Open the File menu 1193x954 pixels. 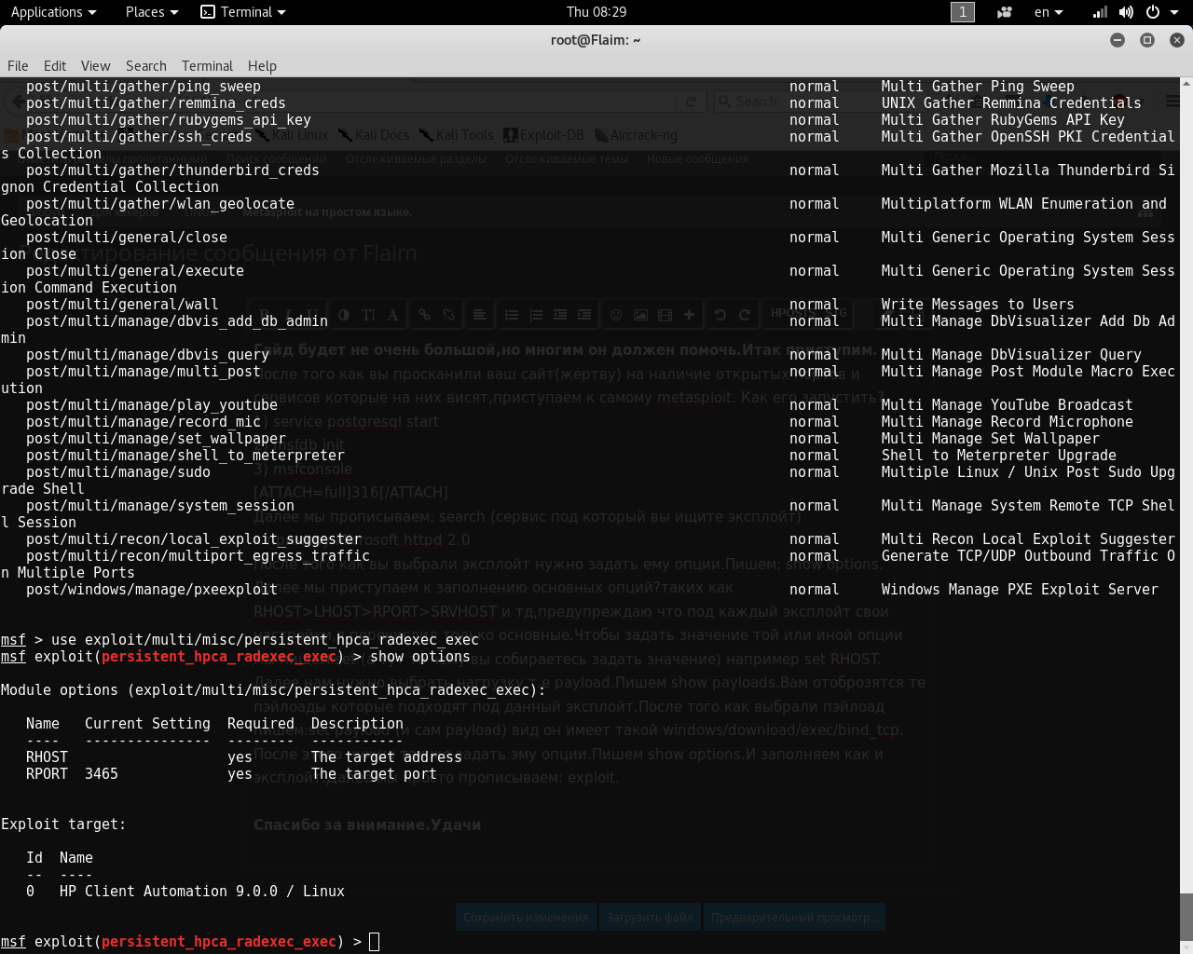[x=18, y=66]
